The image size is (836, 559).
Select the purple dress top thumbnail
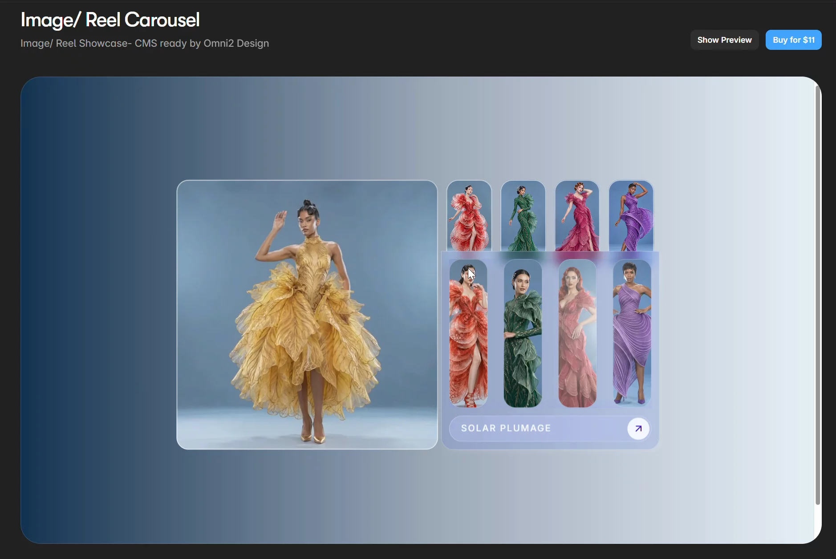click(631, 216)
